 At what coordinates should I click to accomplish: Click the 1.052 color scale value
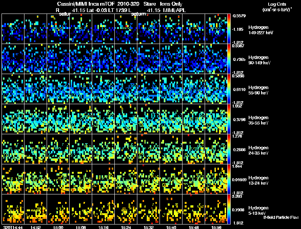237,106
